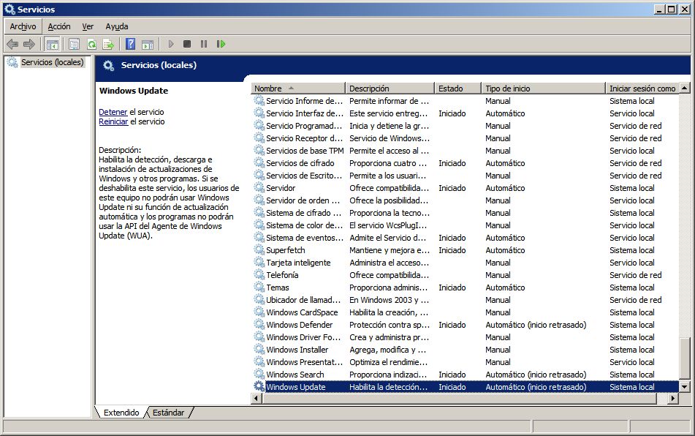
Task: Click the Start service play icon
Action: 171,44
